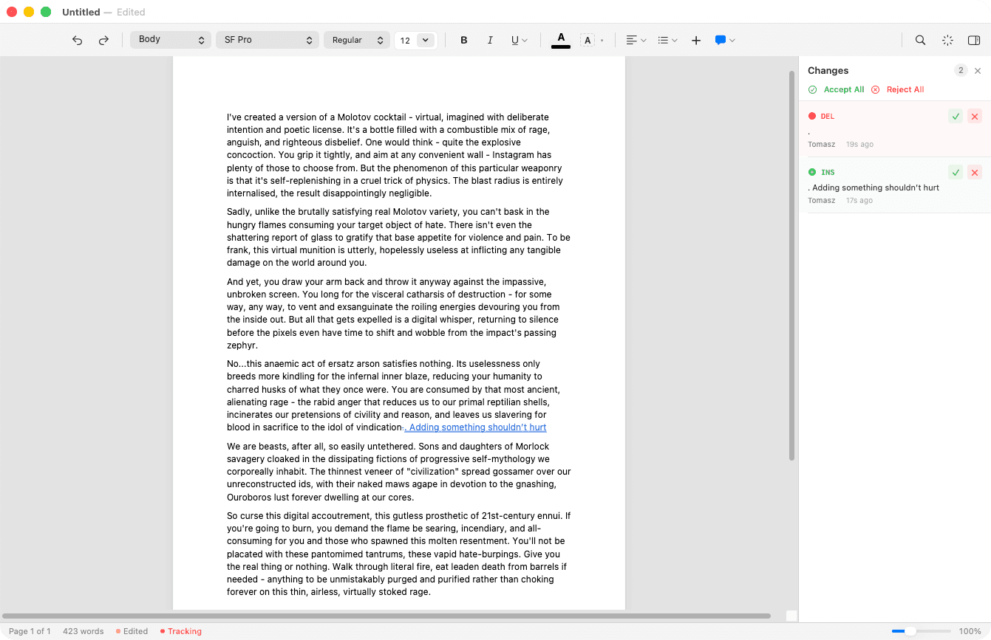Click the Tracking status indicator

181,631
